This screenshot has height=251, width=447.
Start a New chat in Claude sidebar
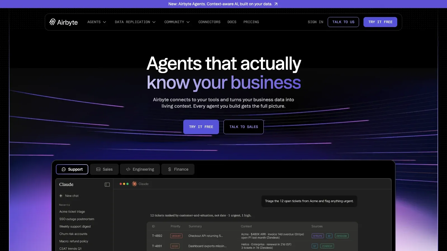(x=69, y=196)
